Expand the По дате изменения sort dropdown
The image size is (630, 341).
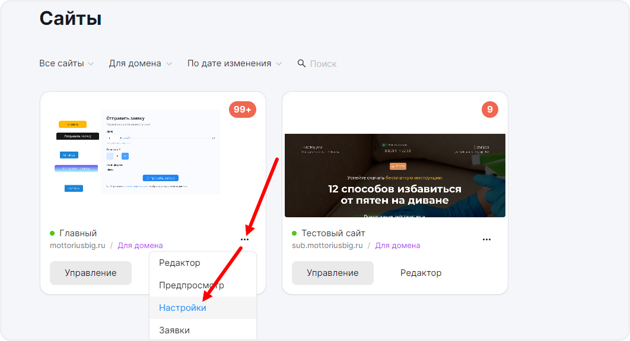(234, 63)
